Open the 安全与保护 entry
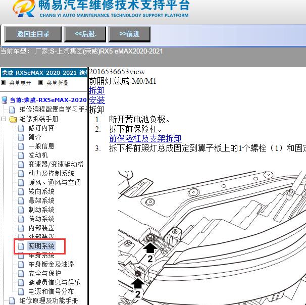Screen dimensions: 306x305 click(44, 273)
